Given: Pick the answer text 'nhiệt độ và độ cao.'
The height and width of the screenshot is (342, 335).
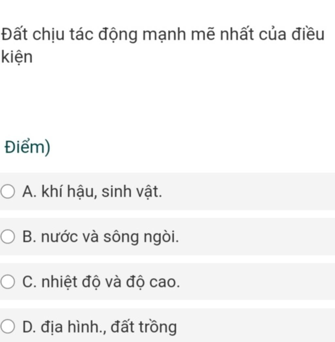Looking at the screenshot, I should click(111, 282).
